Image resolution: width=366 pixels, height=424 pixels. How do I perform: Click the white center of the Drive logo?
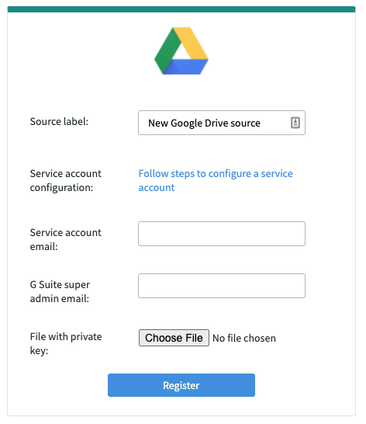coord(181,53)
